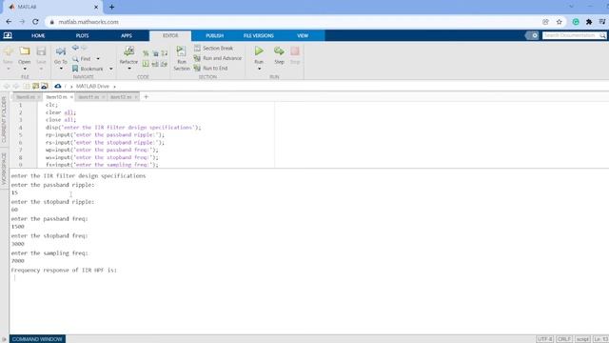Click the Save disk icon
The image size is (609, 343).
click(x=41, y=50)
